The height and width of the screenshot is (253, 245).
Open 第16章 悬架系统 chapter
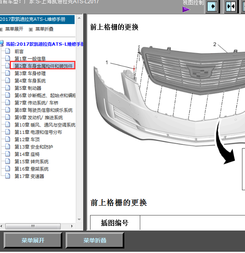(31, 169)
